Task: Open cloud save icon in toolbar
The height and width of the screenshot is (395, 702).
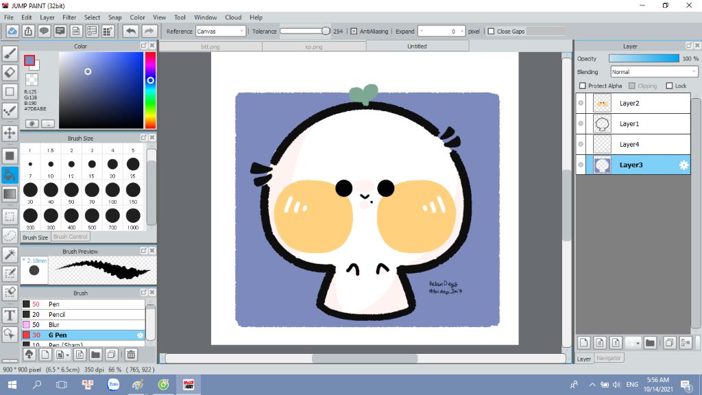Action: coord(12,31)
